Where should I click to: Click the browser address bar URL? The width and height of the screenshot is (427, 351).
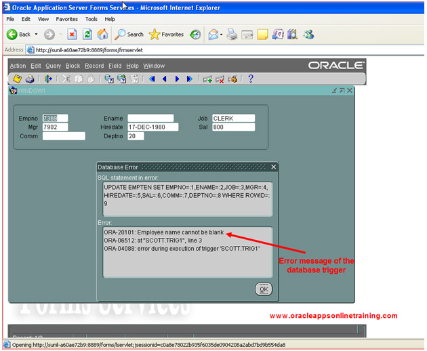point(89,50)
